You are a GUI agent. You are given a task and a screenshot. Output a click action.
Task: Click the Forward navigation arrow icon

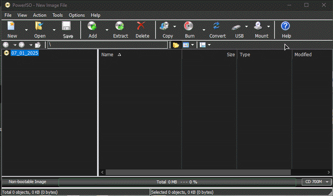click(22, 45)
